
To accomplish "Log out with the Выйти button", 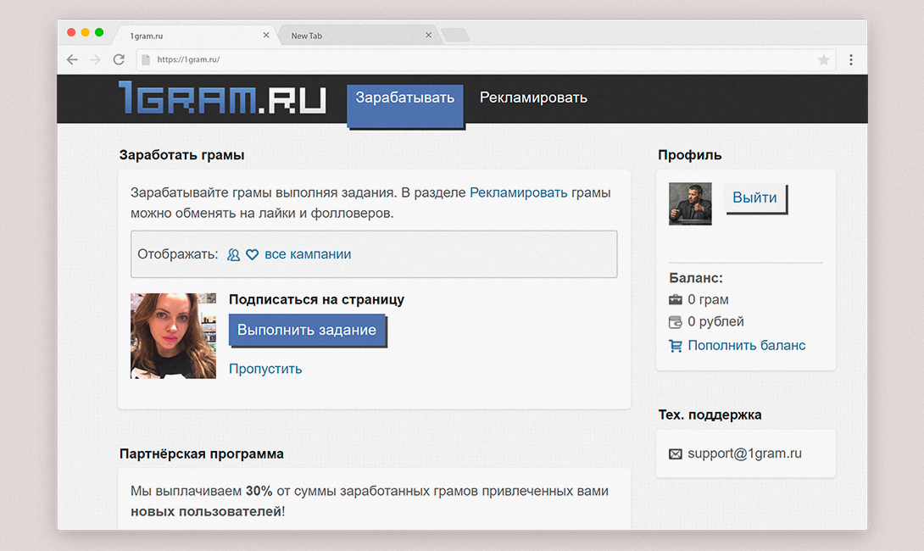I will [754, 198].
